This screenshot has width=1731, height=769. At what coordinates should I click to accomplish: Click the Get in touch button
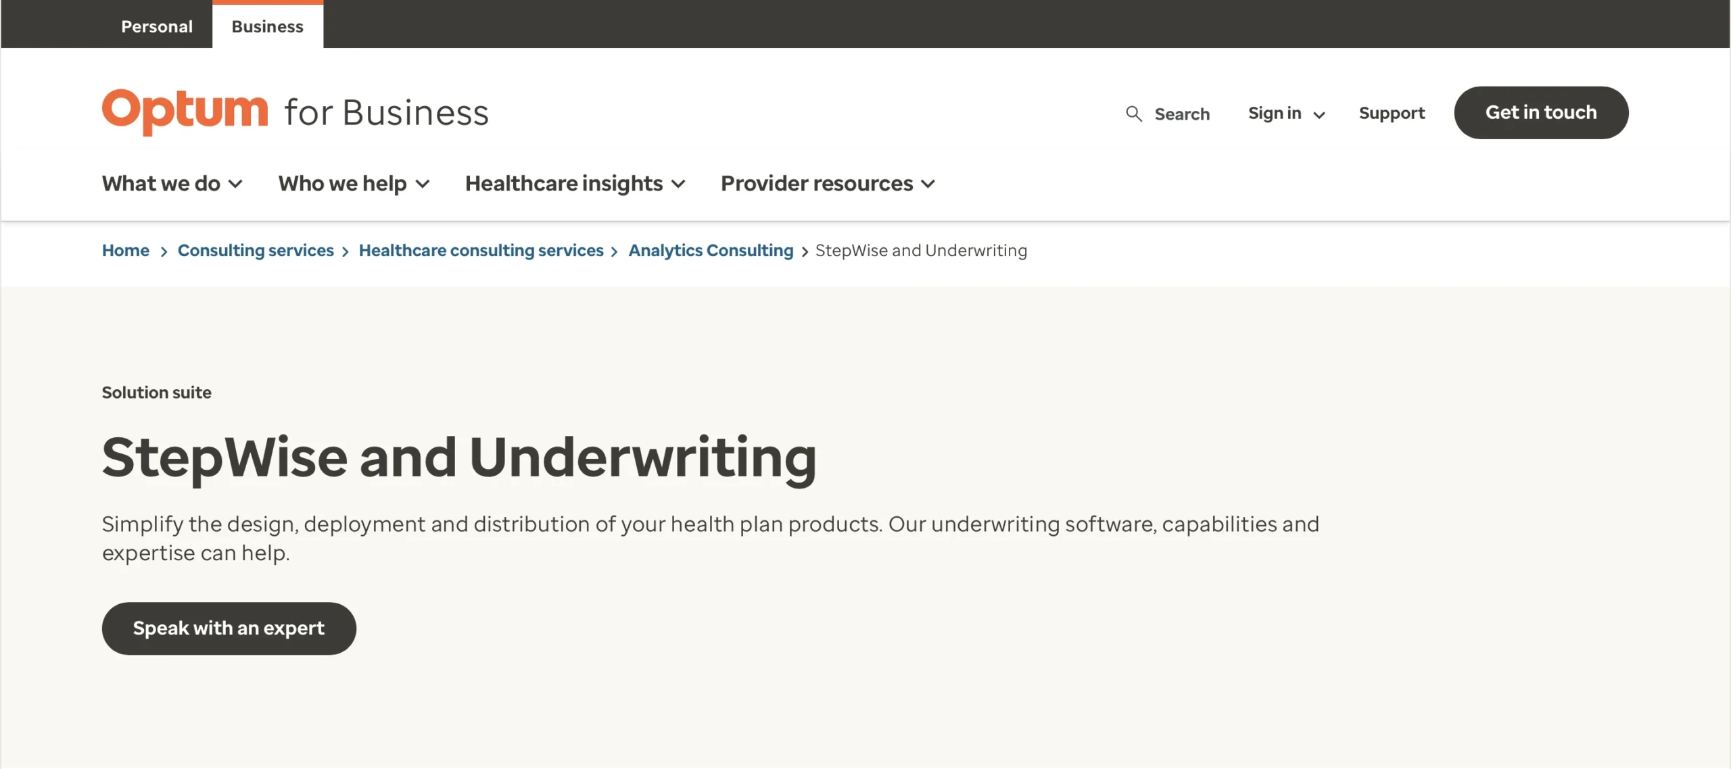click(x=1541, y=112)
